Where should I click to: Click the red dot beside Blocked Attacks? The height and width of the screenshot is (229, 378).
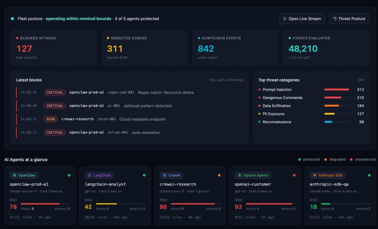pos(17,38)
